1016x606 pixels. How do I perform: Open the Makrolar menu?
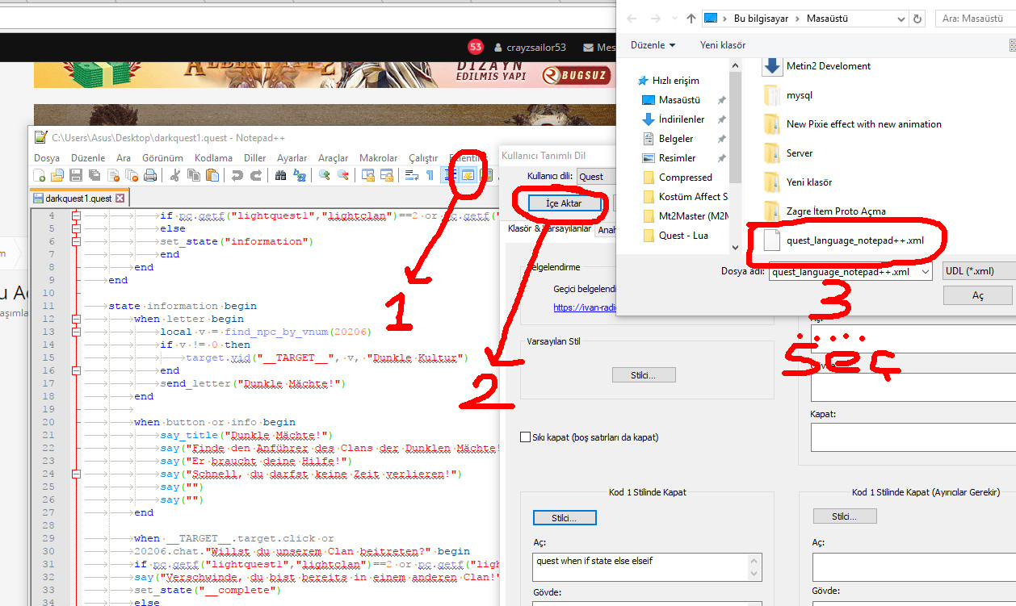pyautogui.click(x=379, y=158)
